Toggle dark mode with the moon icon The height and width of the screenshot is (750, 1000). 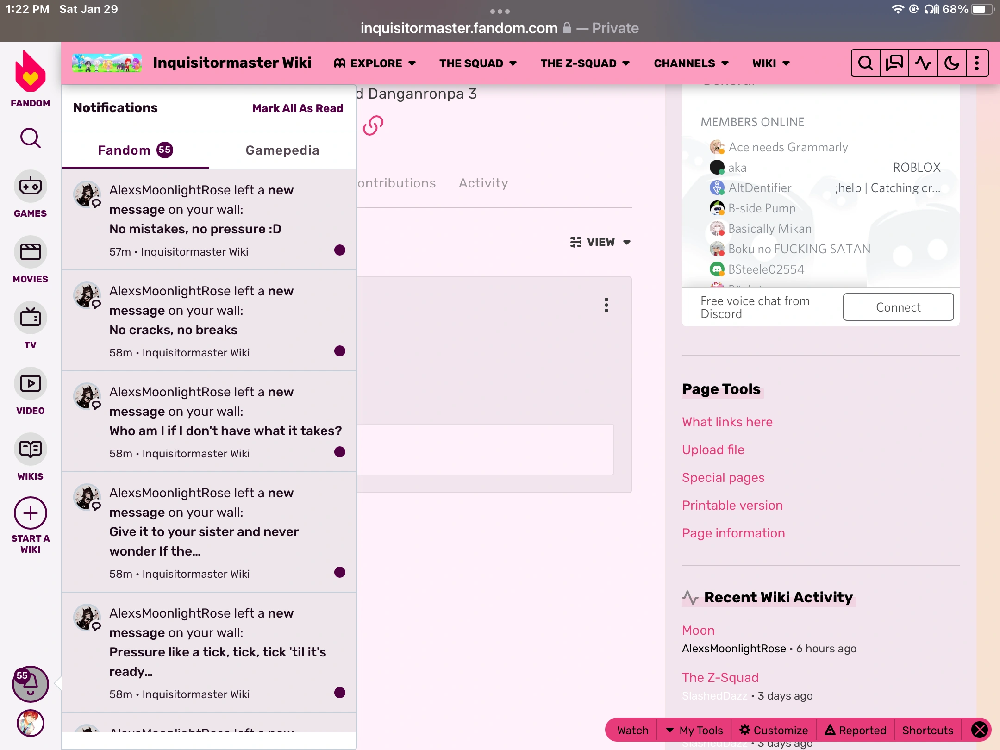pos(951,63)
